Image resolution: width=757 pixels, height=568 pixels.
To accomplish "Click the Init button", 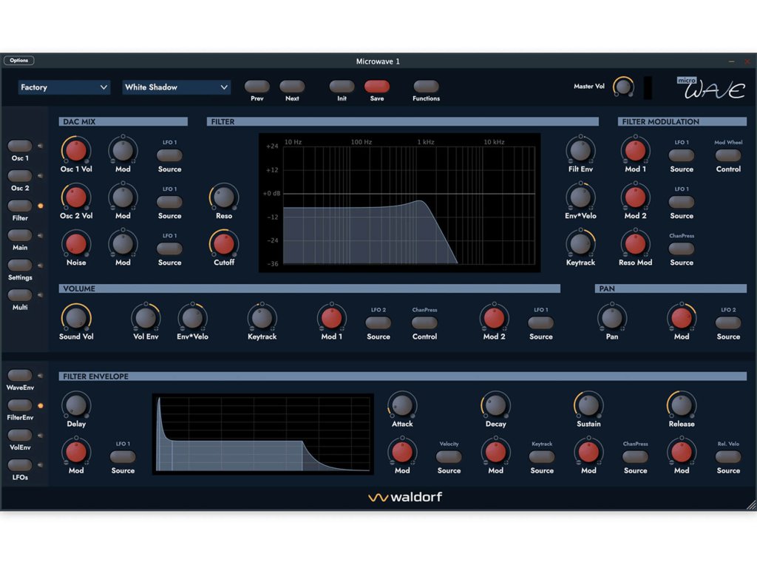I will [342, 87].
